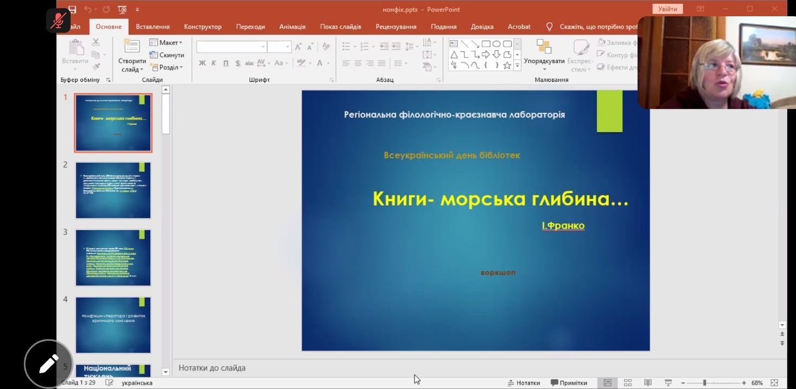Switch to Slide Sorter view

(628, 382)
